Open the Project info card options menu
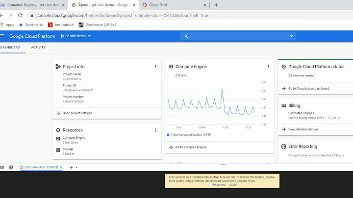 pos(155,67)
